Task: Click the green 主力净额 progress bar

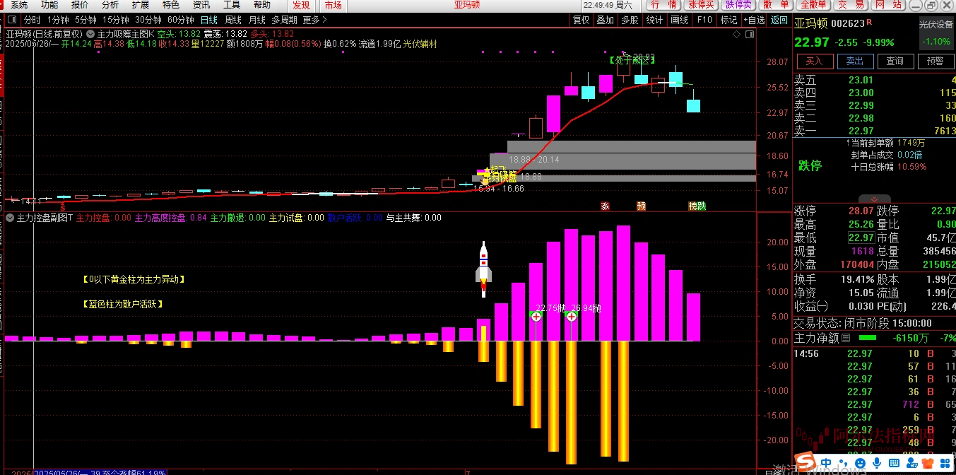Action: coord(867,338)
